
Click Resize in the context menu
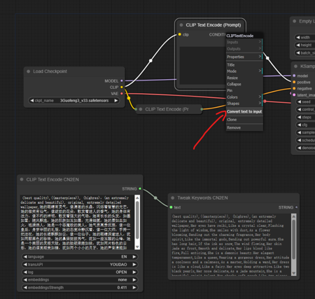click(244, 78)
